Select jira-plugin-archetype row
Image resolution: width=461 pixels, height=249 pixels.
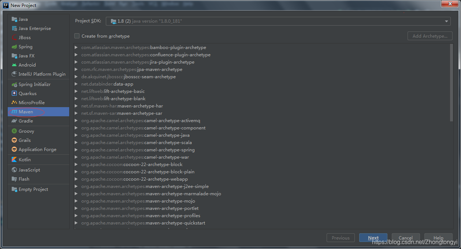click(x=261, y=62)
